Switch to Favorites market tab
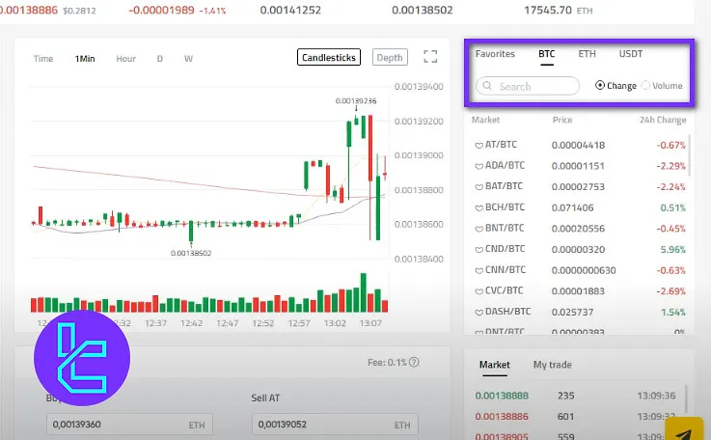The width and height of the screenshot is (711, 440). coord(495,53)
